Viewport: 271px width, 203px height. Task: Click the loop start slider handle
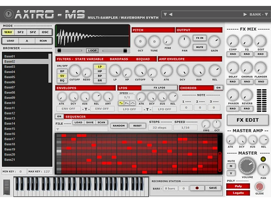click(x=59, y=51)
